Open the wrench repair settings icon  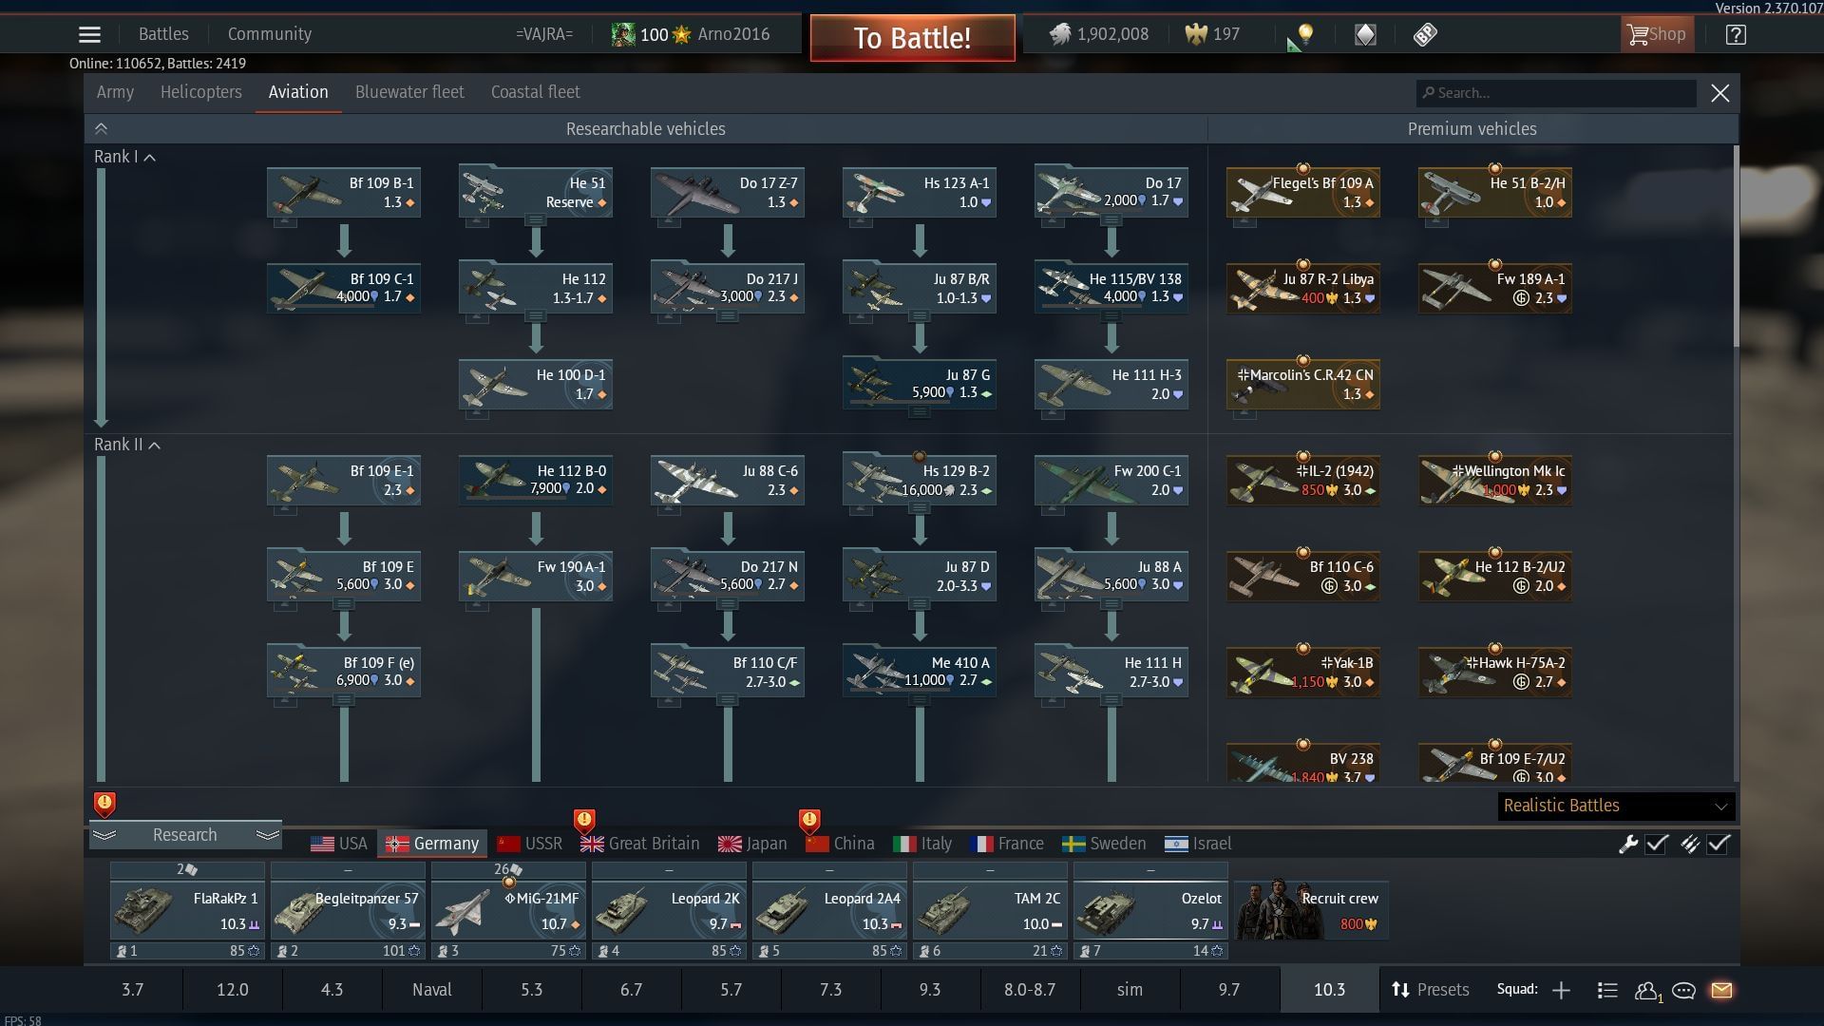[1628, 843]
